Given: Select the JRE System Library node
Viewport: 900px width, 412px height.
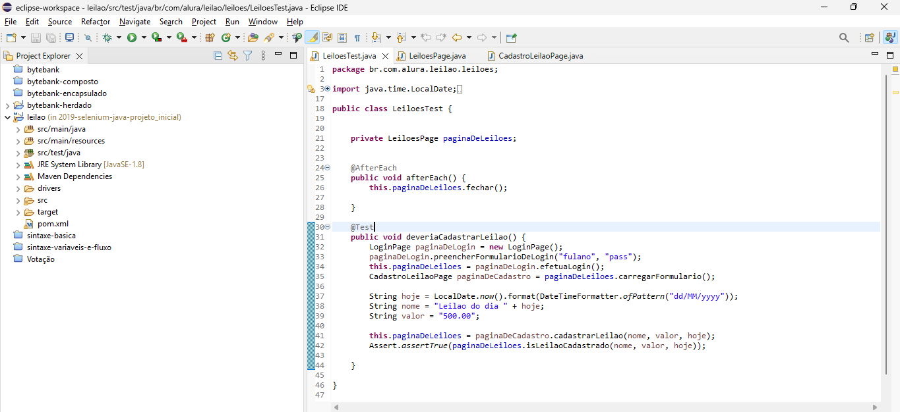Looking at the screenshot, I should (91, 165).
